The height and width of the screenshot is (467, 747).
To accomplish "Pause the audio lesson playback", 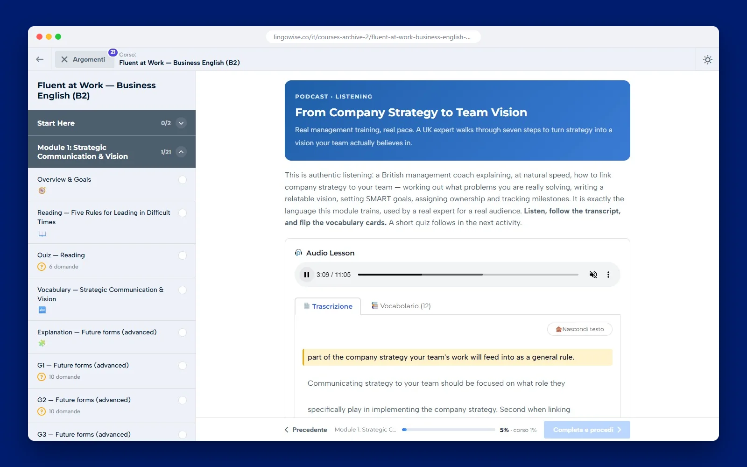I will [x=307, y=275].
